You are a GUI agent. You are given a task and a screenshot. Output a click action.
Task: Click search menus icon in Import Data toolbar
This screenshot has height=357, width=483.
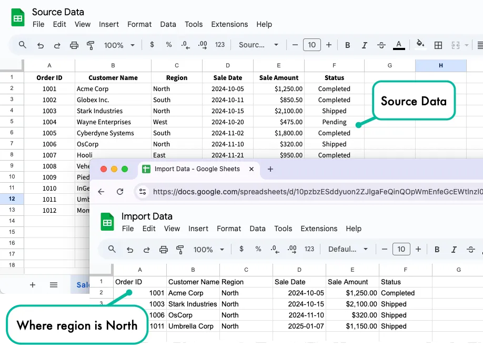tap(112, 249)
